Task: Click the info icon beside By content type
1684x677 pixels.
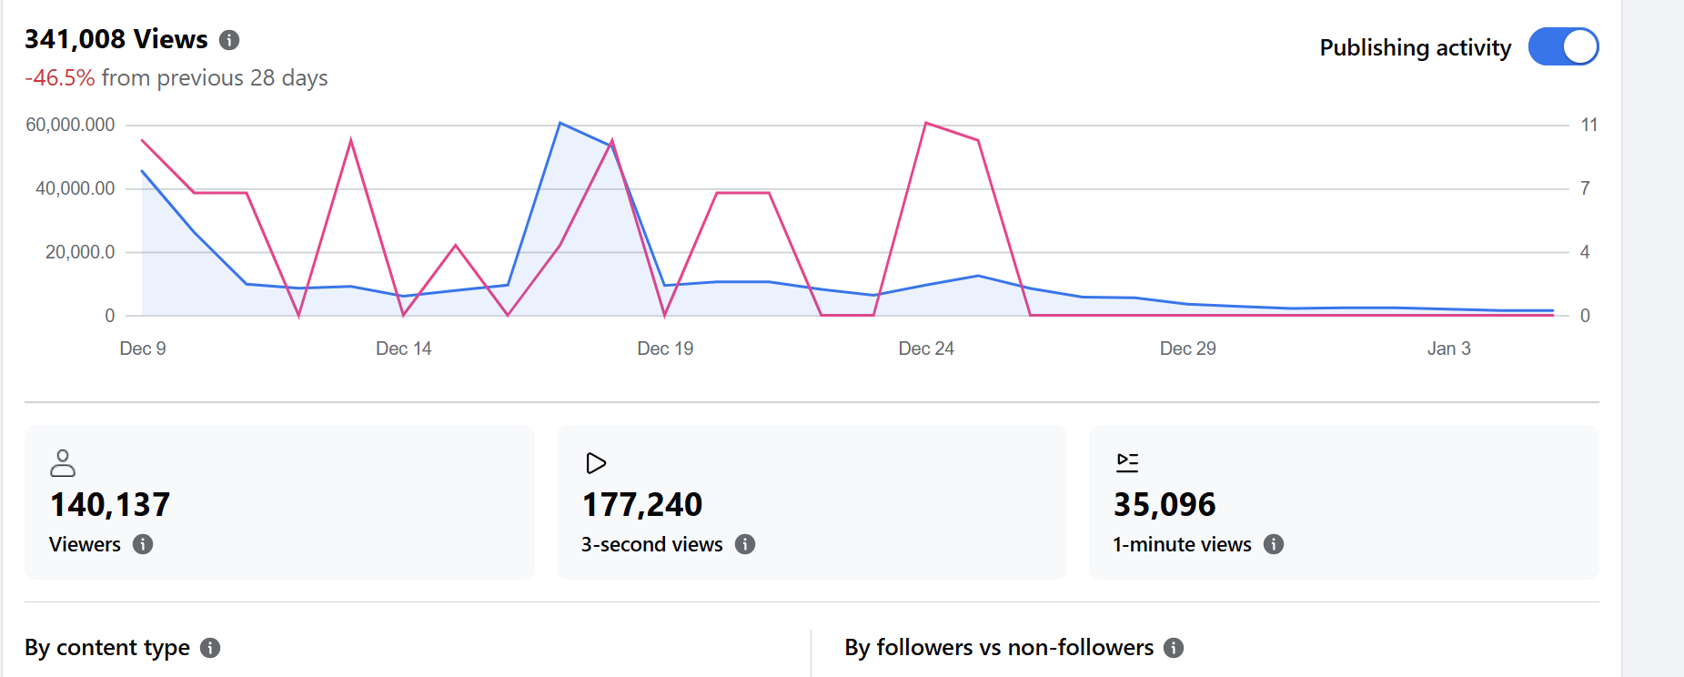Action: click(210, 648)
